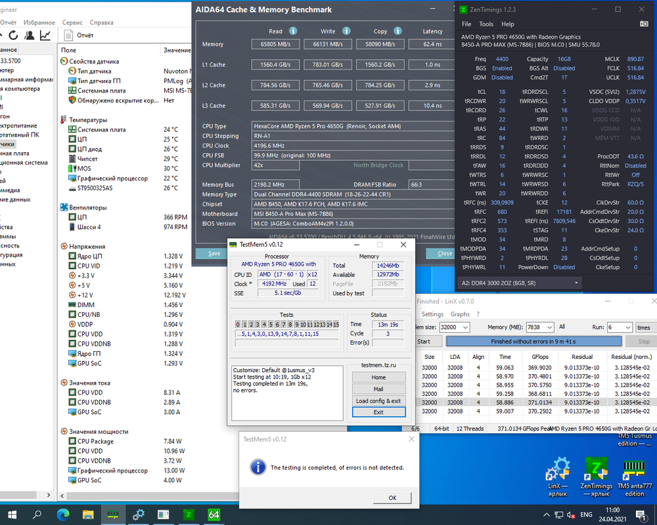Open LinX shortcut on desktop
657x525 pixels.
(x=558, y=477)
